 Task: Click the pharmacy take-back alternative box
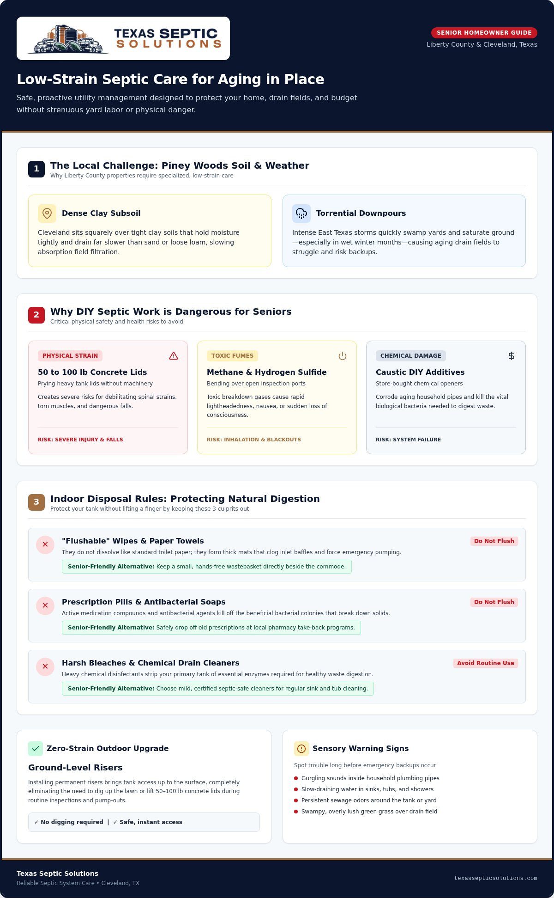click(x=211, y=628)
